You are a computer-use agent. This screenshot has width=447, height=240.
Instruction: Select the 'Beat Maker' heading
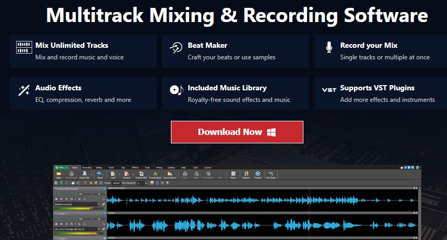tap(208, 45)
